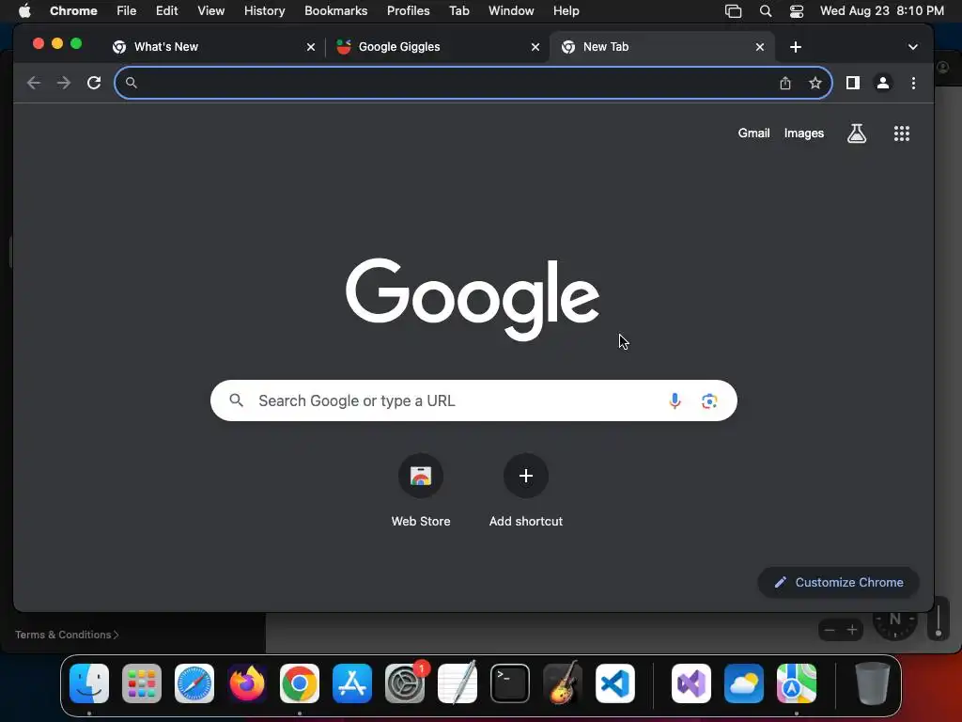The image size is (962, 722).
Task: Open the Images link
Action: 804,133
